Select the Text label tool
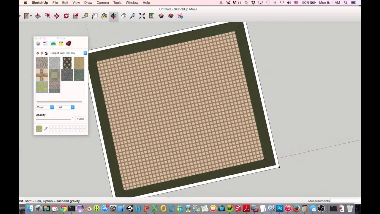The height and width of the screenshot is (214, 380). [95, 16]
